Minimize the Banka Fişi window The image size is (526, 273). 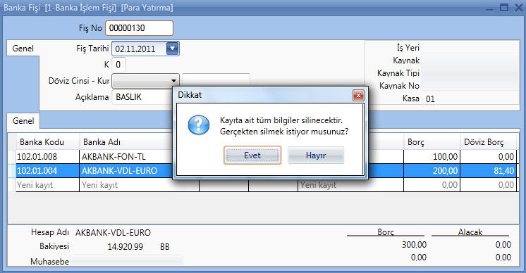coord(489,8)
